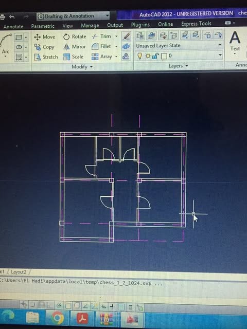Open the Manage ribbon tab
Screen dimensions: 247x329
pos(90,26)
